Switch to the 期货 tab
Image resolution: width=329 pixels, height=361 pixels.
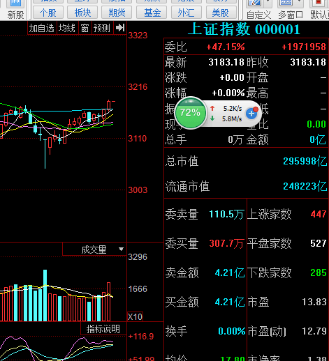[x=117, y=13]
